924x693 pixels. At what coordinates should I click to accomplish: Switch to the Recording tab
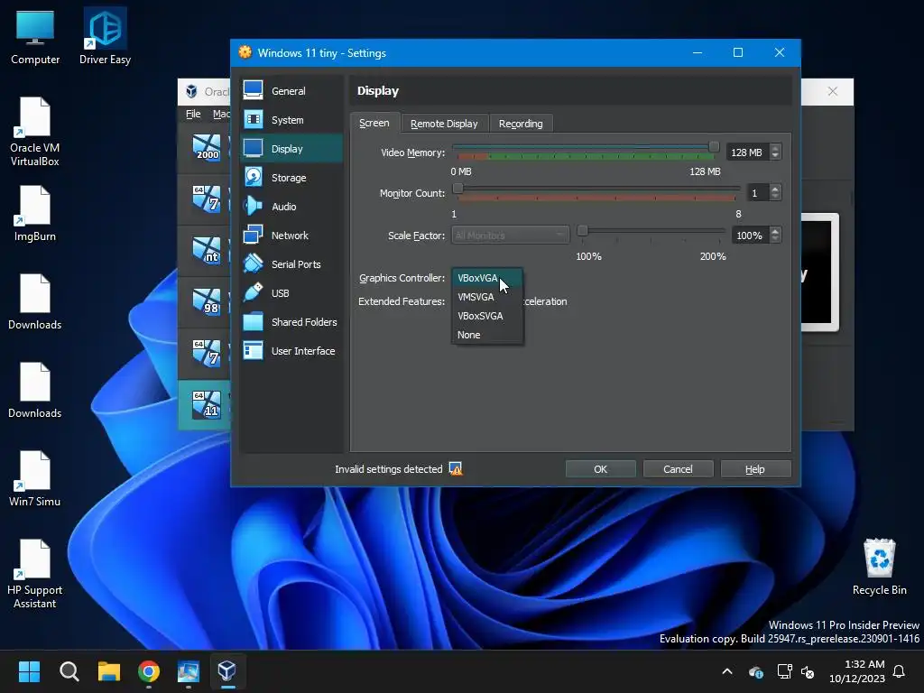521,123
